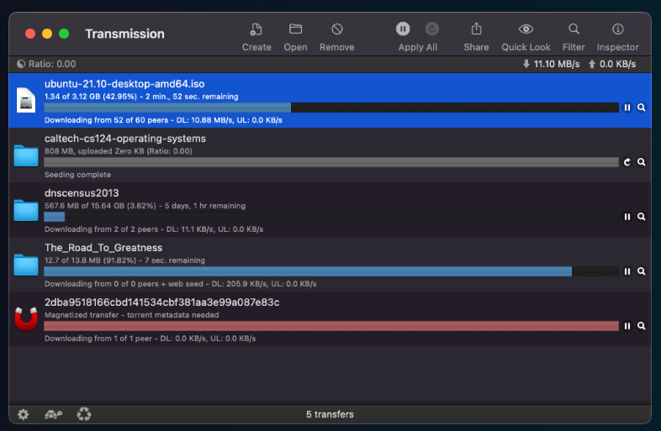The image size is (661, 431).
Task: Open the Share toolbar button
Action: point(476,29)
